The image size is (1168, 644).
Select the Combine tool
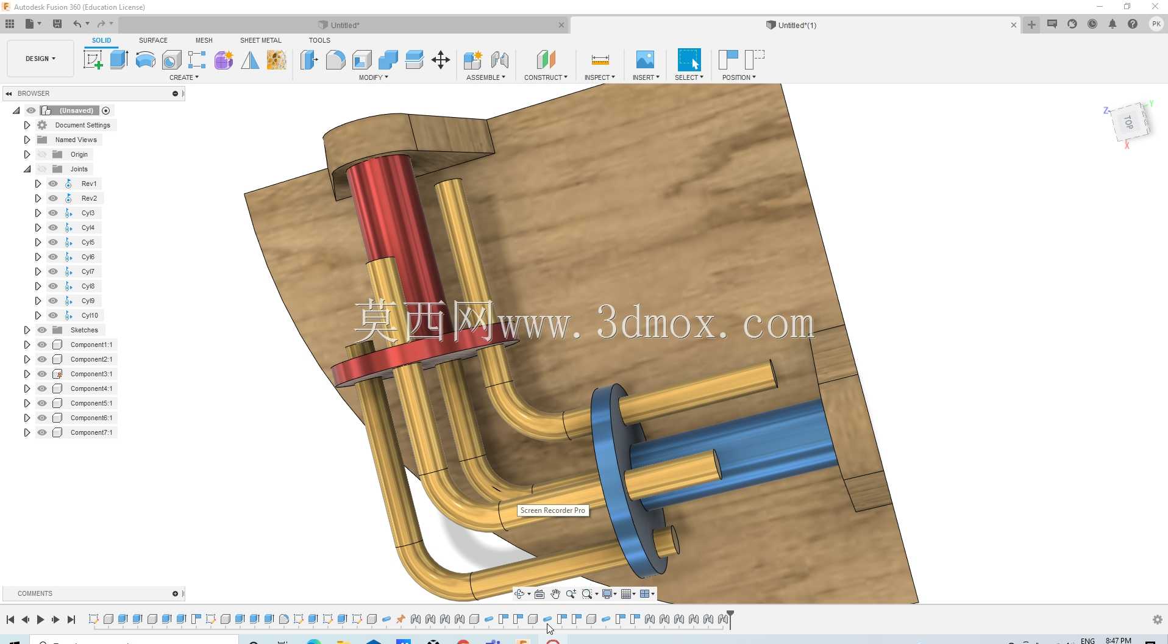(388, 60)
